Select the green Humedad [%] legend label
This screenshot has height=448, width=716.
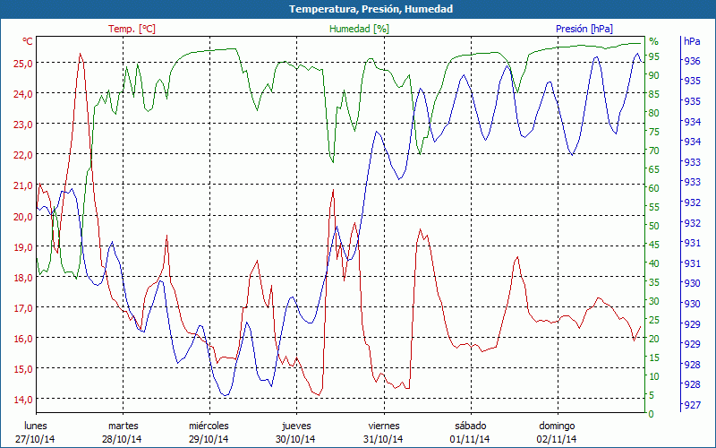point(360,29)
